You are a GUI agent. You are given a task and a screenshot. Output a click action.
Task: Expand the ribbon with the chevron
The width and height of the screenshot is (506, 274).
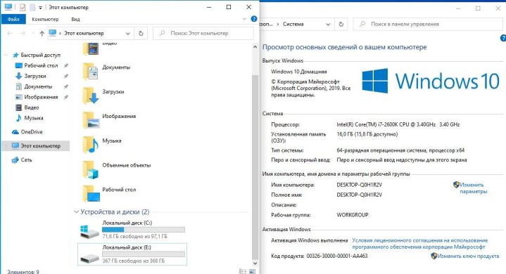pyautogui.click(x=244, y=19)
